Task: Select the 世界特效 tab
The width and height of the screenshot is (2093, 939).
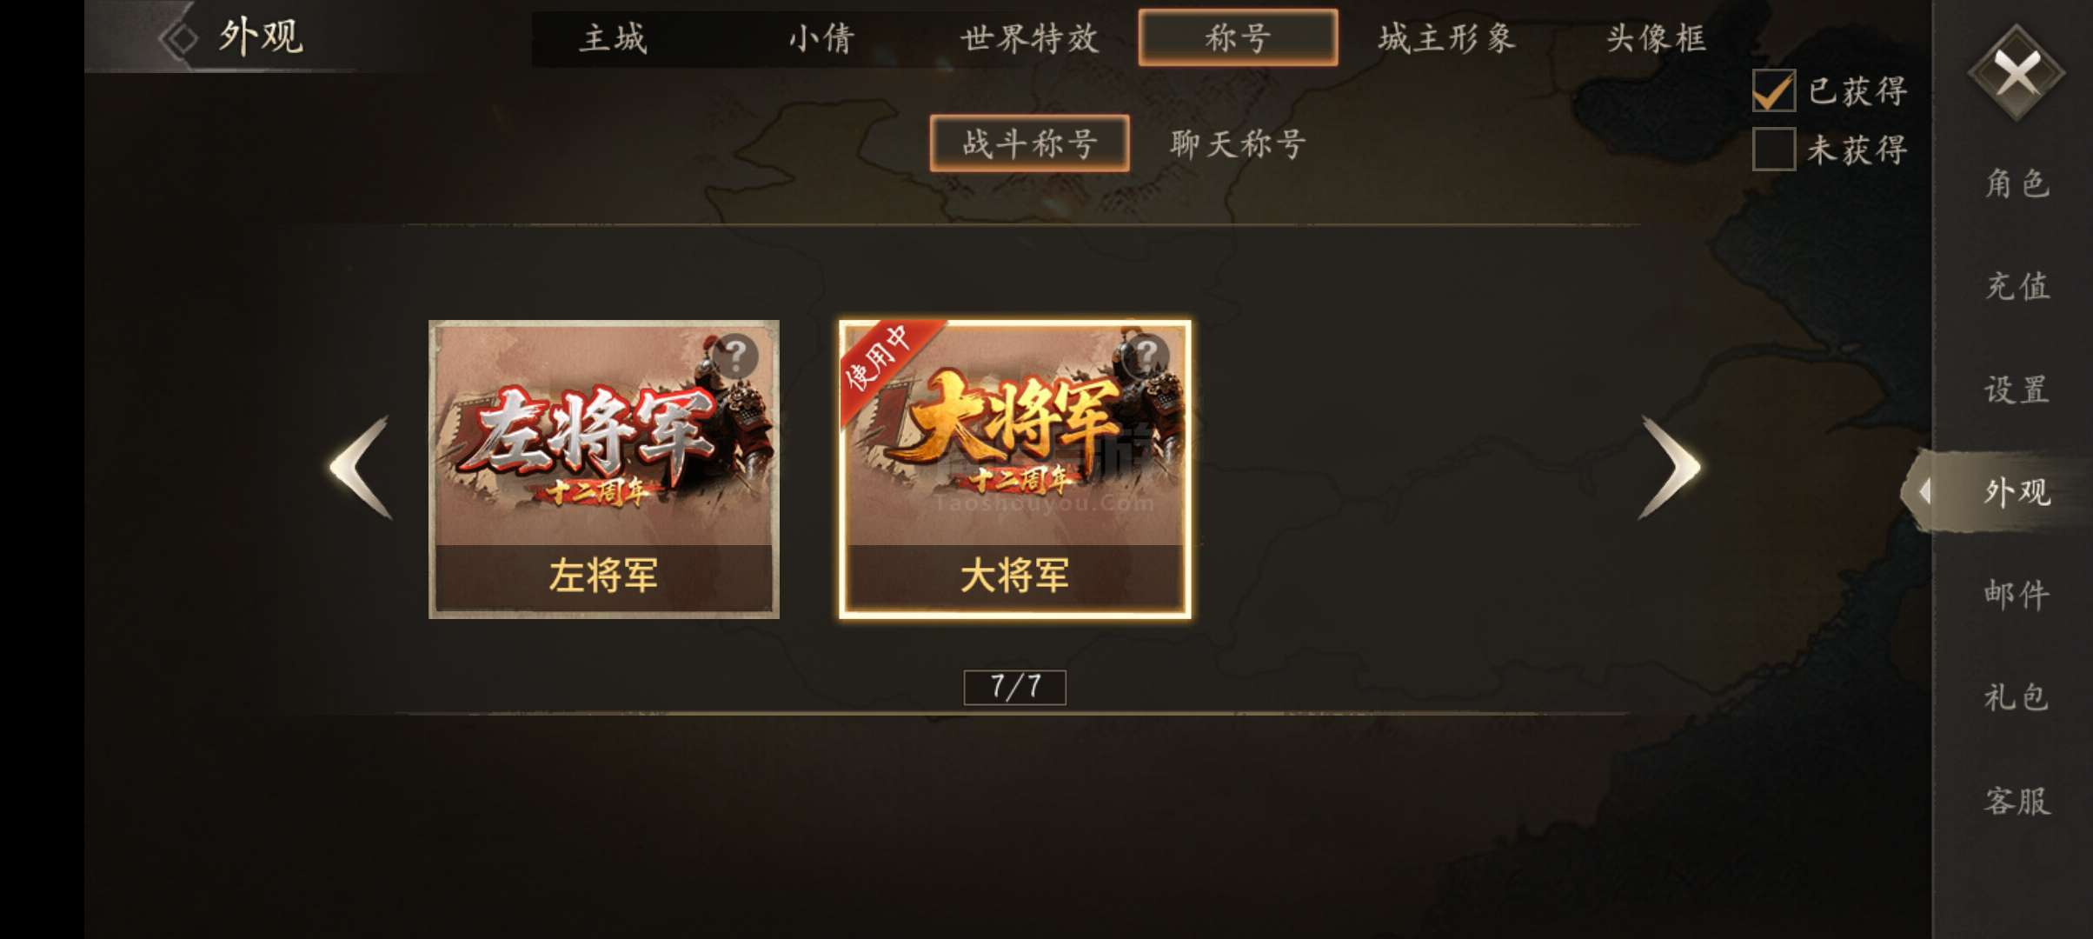Action: point(1030,38)
